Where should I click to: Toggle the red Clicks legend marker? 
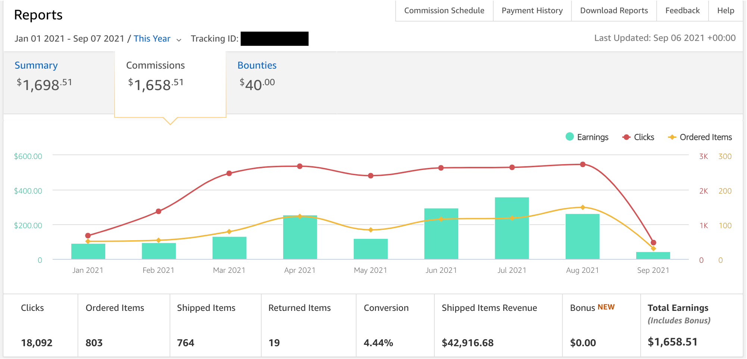tap(626, 137)
